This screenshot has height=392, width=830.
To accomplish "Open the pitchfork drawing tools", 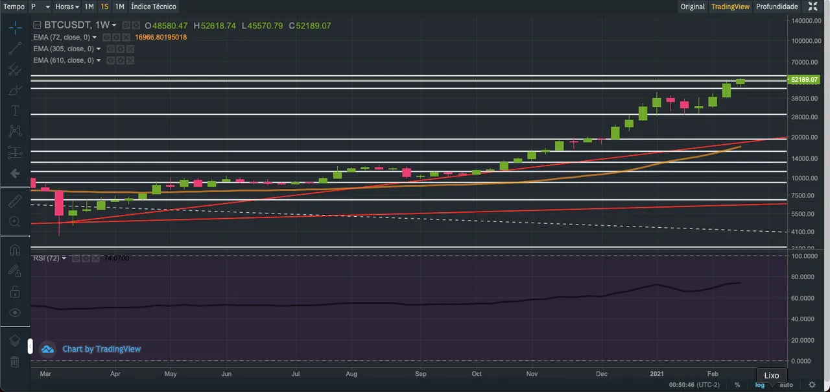I will pos(15,69).
